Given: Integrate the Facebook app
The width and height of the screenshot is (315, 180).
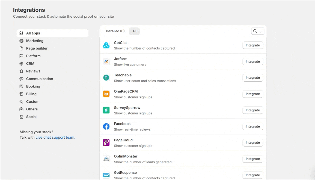Looking at the screenshot, I should pyautogui.click(x=253, y=126).
